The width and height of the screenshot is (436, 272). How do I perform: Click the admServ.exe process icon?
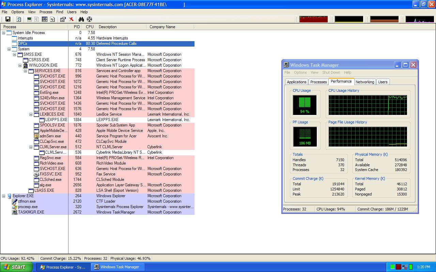(x=37, y=136)
